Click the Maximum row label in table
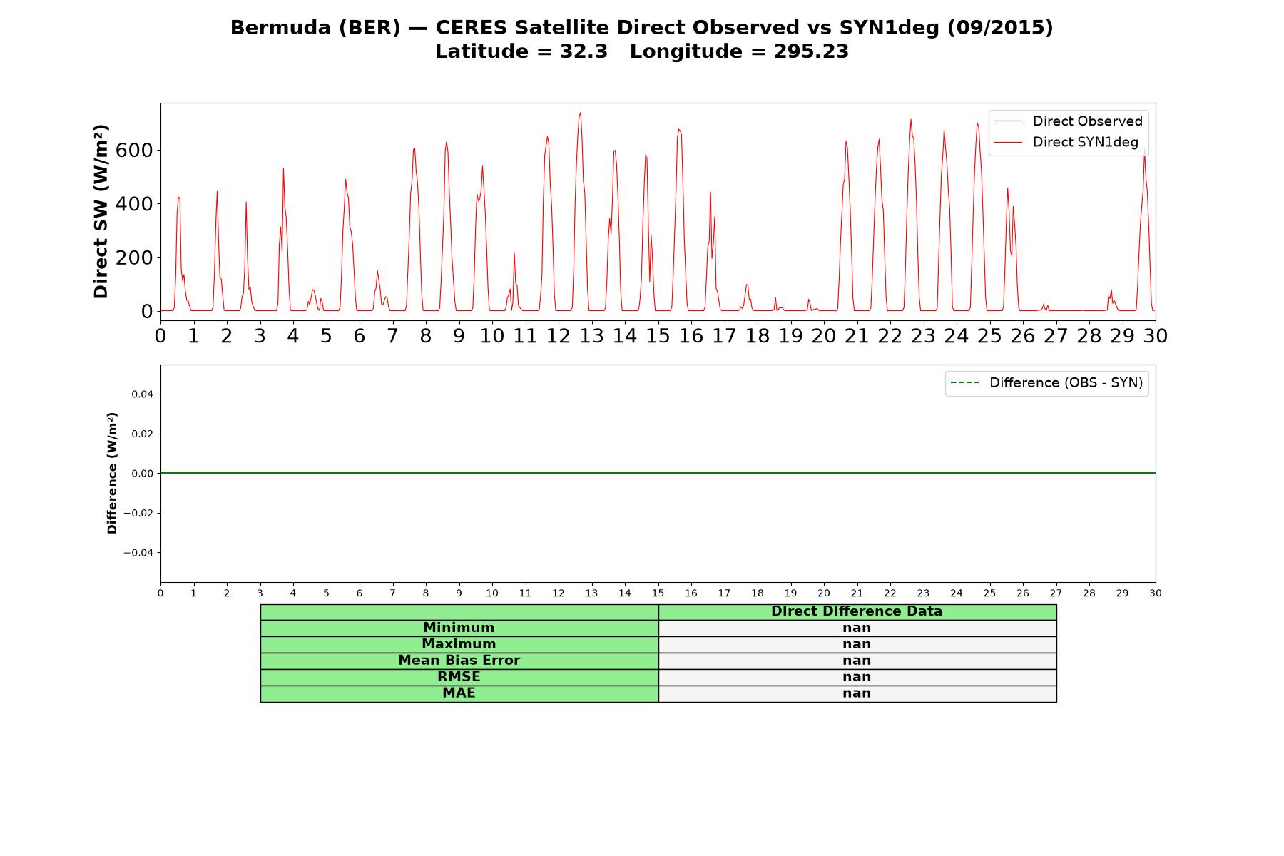The height and width of the screenshot is (856, 1284). 459,644
